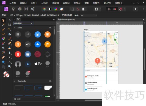This screenshot has height=106, width=146.
Task: Open the units dropdown
Action: (x=89, y=15)
